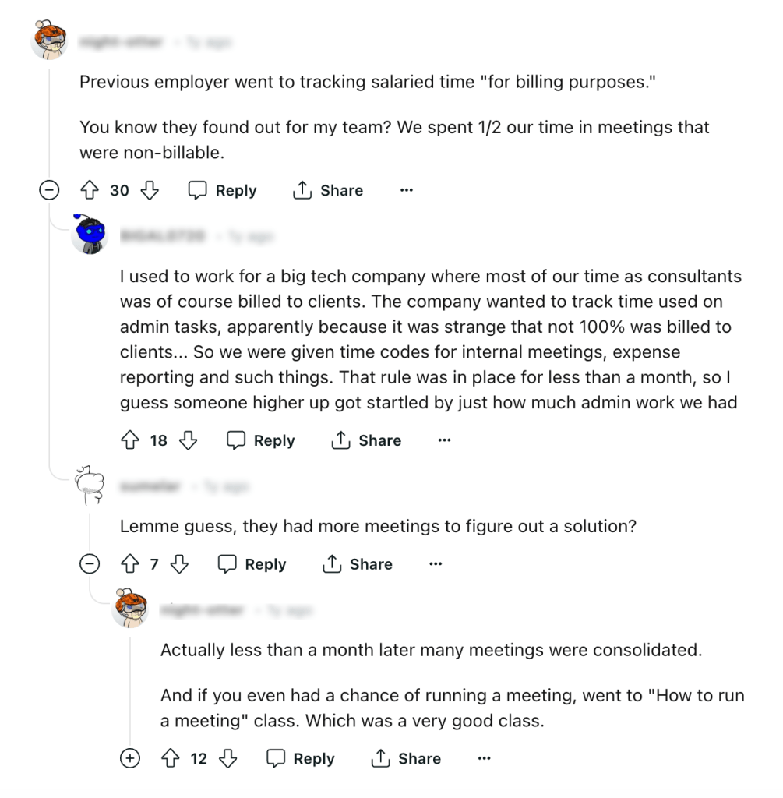Screen dimensions: 783x798
Task: Reply to the "billing purposes" comment
Action: [x=223, y=190]
